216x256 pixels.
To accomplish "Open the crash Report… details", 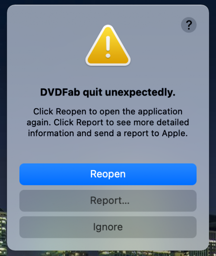I will pos(108,201).
